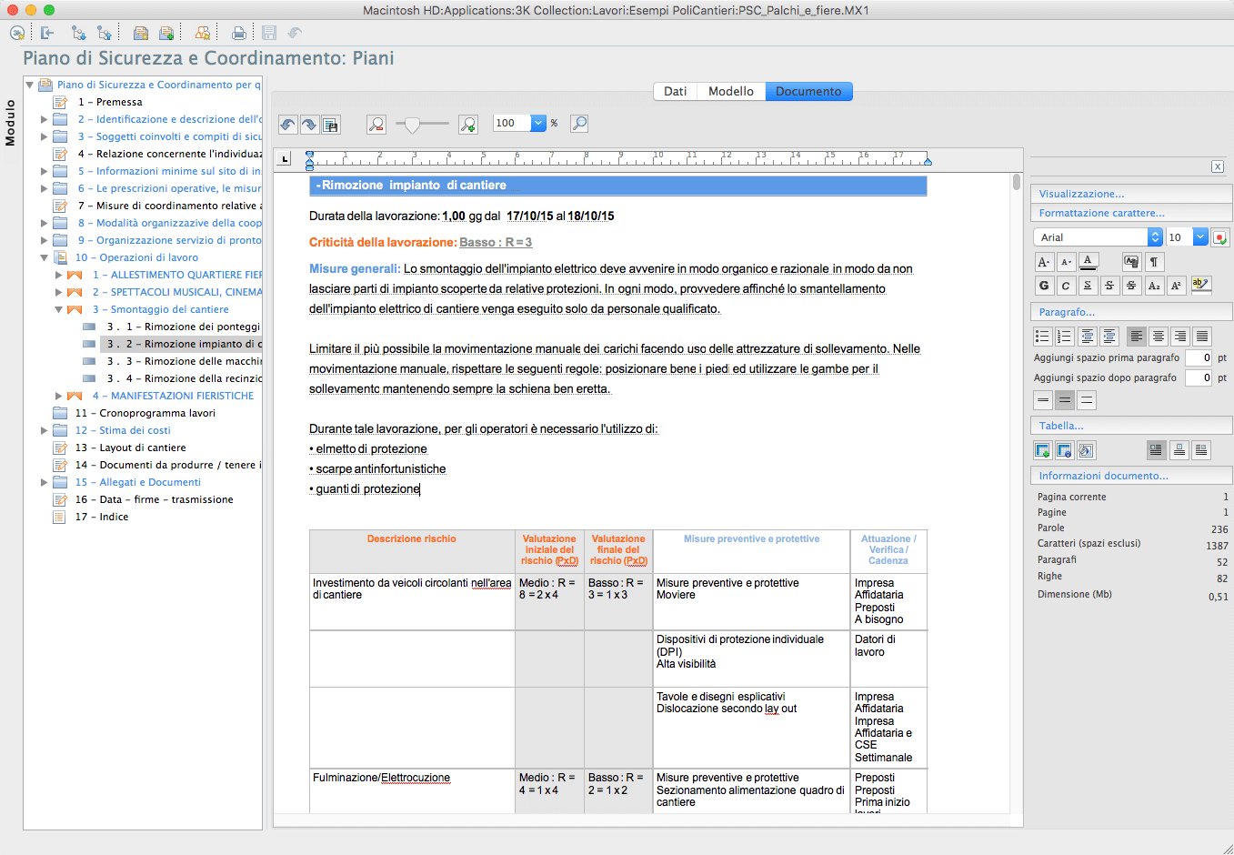Justify the paragraph text
This screenshot has height=855, width=1234.
(x=1202, y=337)
